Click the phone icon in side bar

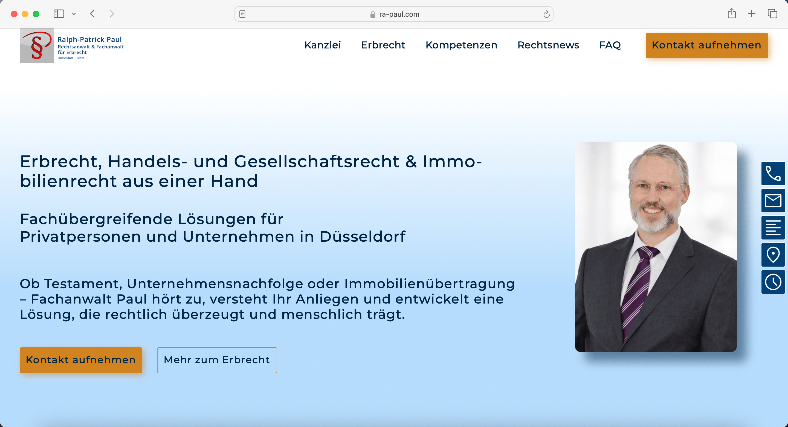click(x=773, y=174)
